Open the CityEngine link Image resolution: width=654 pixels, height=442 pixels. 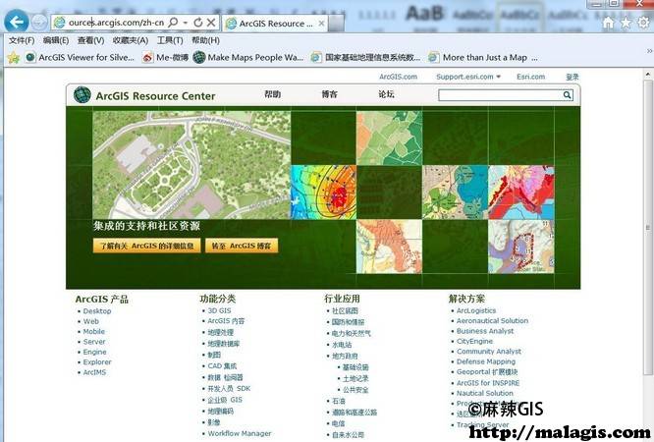474,342
